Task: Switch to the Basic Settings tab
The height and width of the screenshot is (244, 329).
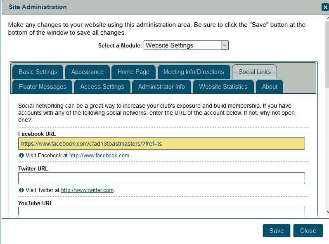Action: pos(38,72)
